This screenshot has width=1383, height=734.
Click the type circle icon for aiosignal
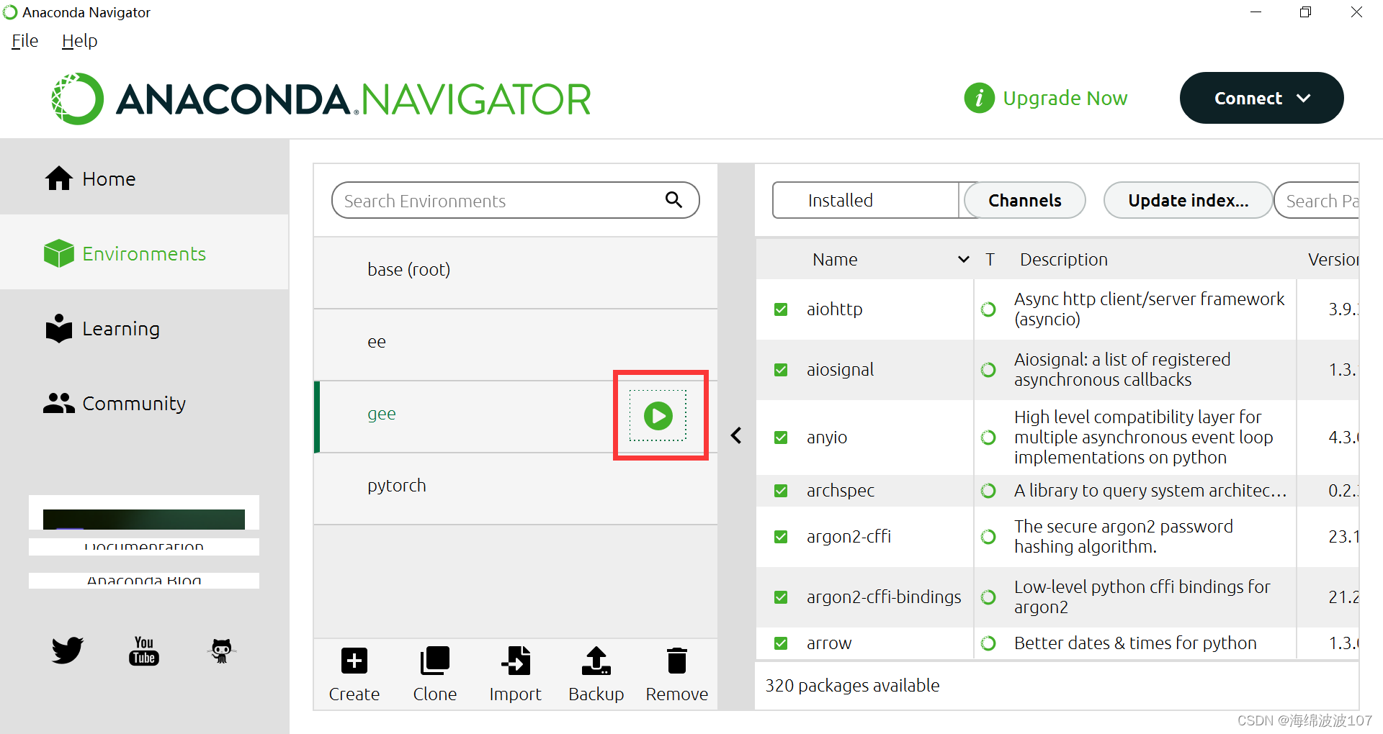coord(988,370)
